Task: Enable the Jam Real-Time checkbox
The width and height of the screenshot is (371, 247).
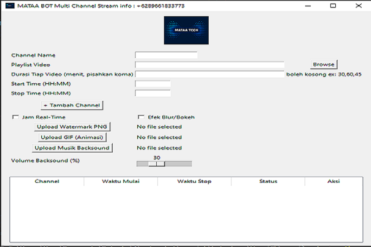Action: click(15, 117)
